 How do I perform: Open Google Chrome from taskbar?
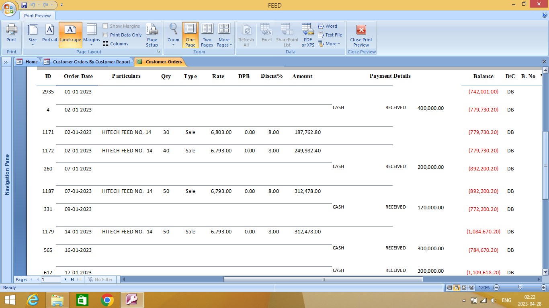pos(107,300)
